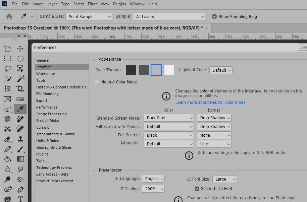Choose the medium dark gray Color Theme swatch
Image resolution: width=307 pixels, height=202 pixels.
pos(144,70)
